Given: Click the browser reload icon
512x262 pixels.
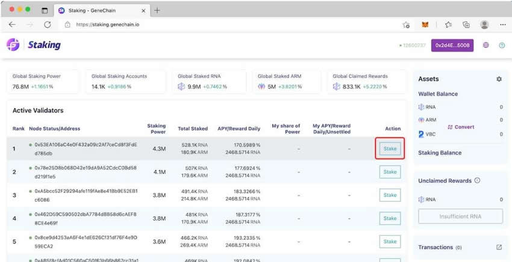Looking at the screenshot, I should pyautogui.click(x=48, y=25).
